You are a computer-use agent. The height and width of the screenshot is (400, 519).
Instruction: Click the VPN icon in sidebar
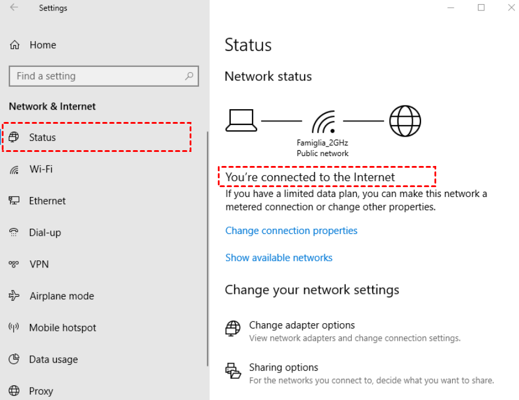(14, 264)
